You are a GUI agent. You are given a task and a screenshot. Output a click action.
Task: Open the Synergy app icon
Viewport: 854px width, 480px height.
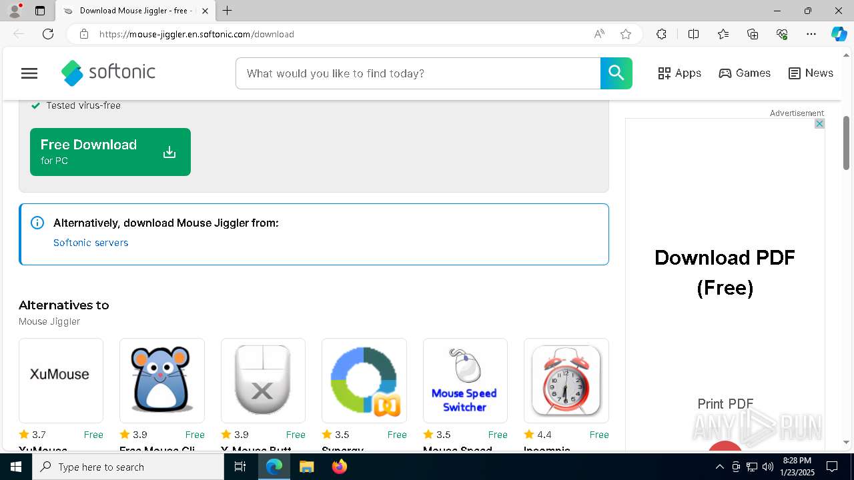364,380
